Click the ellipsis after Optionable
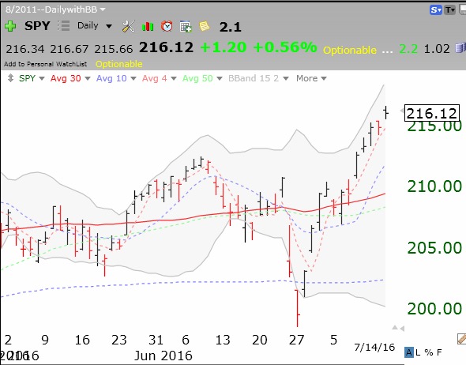The width and height of the screenshot is (466, 365). [x=387, y=51]
